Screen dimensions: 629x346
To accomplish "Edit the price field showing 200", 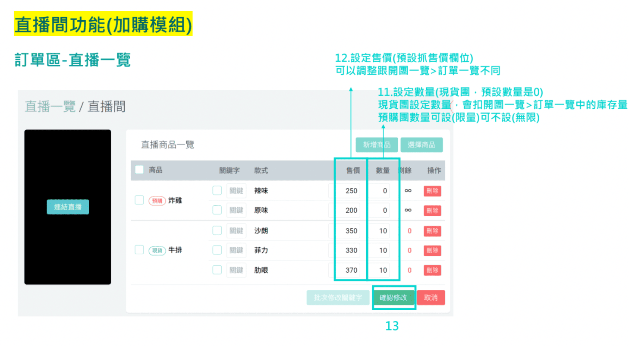I will point(345,210).
